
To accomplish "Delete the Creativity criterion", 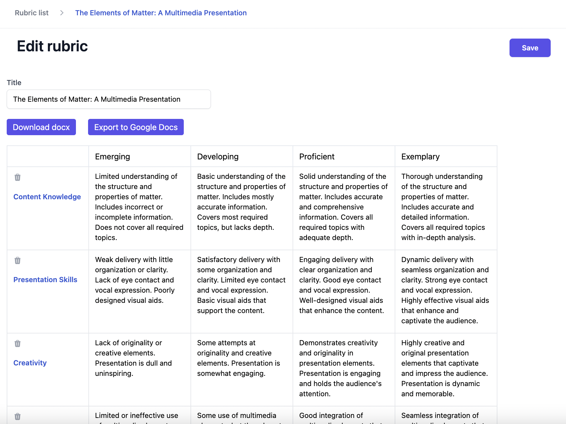I will pyautogui.click(x=17, y=343).
